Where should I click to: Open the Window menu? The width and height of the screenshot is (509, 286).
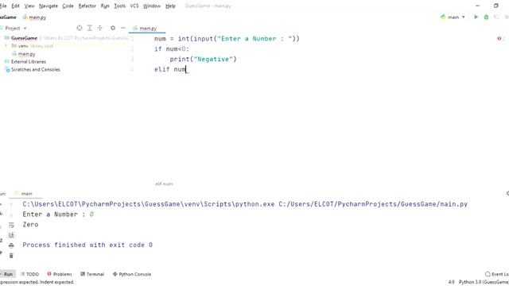click(152, 6)
